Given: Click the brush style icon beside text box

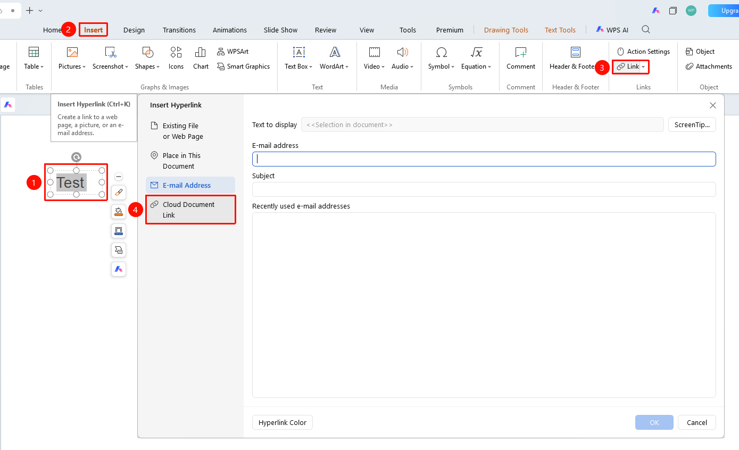Looking at the screenshot, I should [x=119, y=193].
